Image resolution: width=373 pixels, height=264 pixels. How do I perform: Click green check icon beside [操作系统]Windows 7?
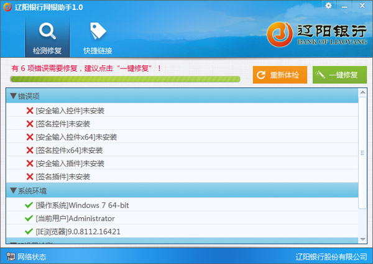[x=29, y=205]
